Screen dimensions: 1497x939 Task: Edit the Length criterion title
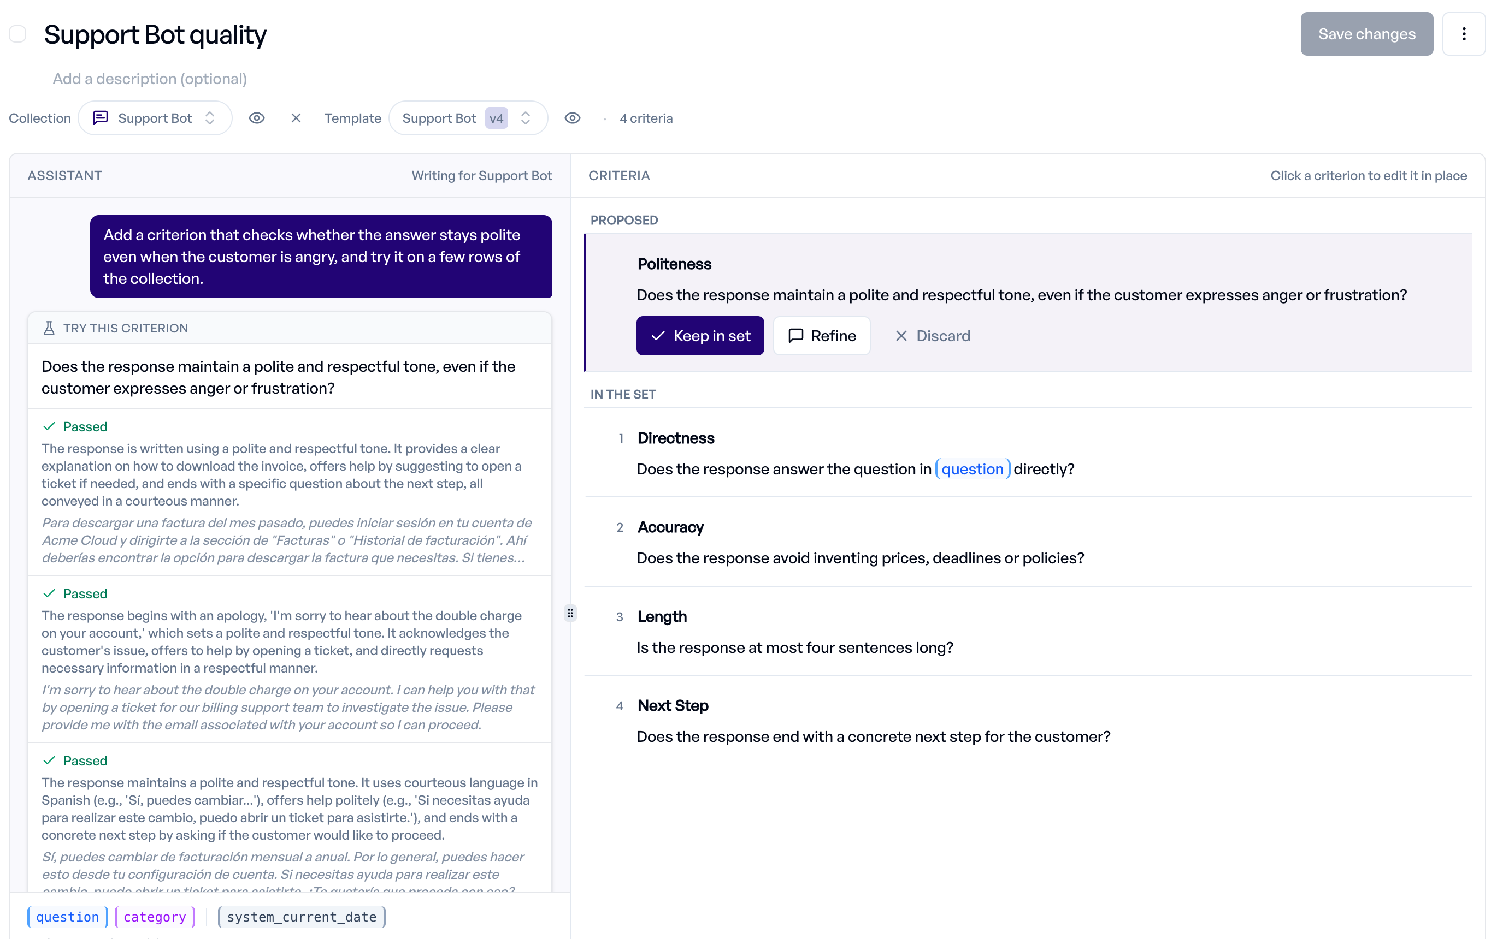(662, 617)
